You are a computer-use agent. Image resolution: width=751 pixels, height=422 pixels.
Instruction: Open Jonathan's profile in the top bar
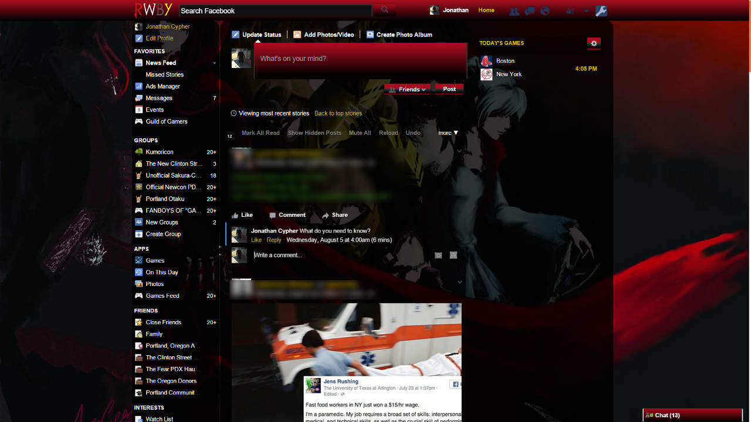click(449, 11)
